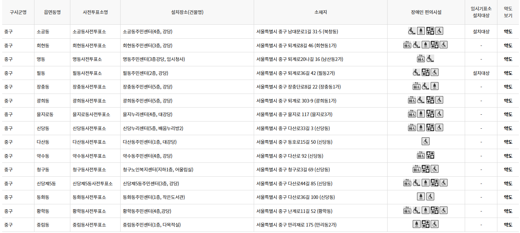Click the braille block icon in the 약수동 row
Screen dimensions: 520x233
pos(430,155)
